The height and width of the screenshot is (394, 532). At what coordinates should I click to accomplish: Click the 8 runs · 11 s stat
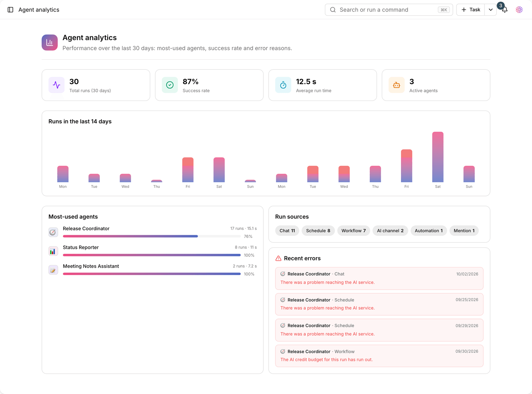click(x=246, y=247)
